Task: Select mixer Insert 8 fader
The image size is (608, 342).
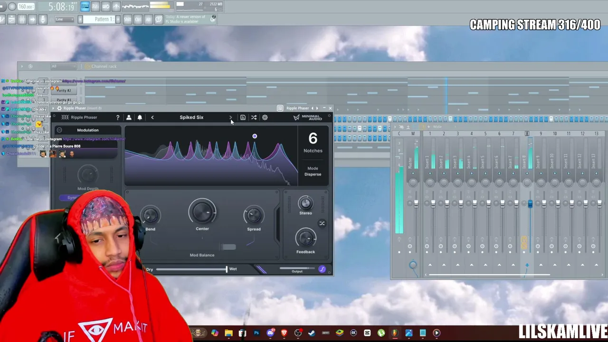Action: click(530, 203)
